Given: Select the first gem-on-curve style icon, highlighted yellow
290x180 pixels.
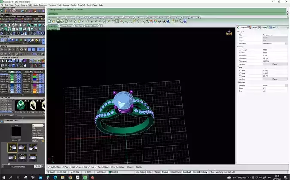Looking at the screenshot, I should (12, 148).
